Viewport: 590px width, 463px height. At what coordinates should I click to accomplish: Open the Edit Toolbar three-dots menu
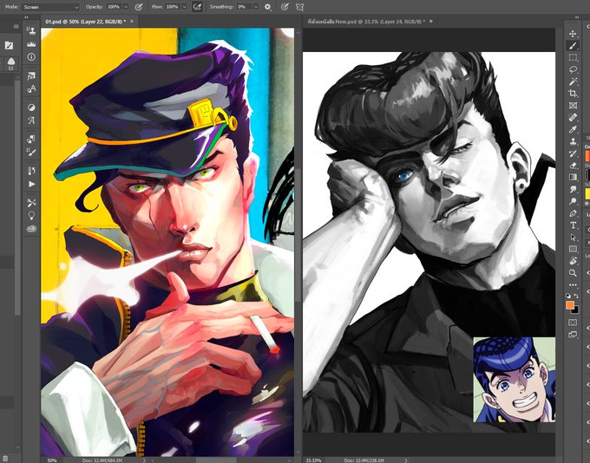(573, 284)
